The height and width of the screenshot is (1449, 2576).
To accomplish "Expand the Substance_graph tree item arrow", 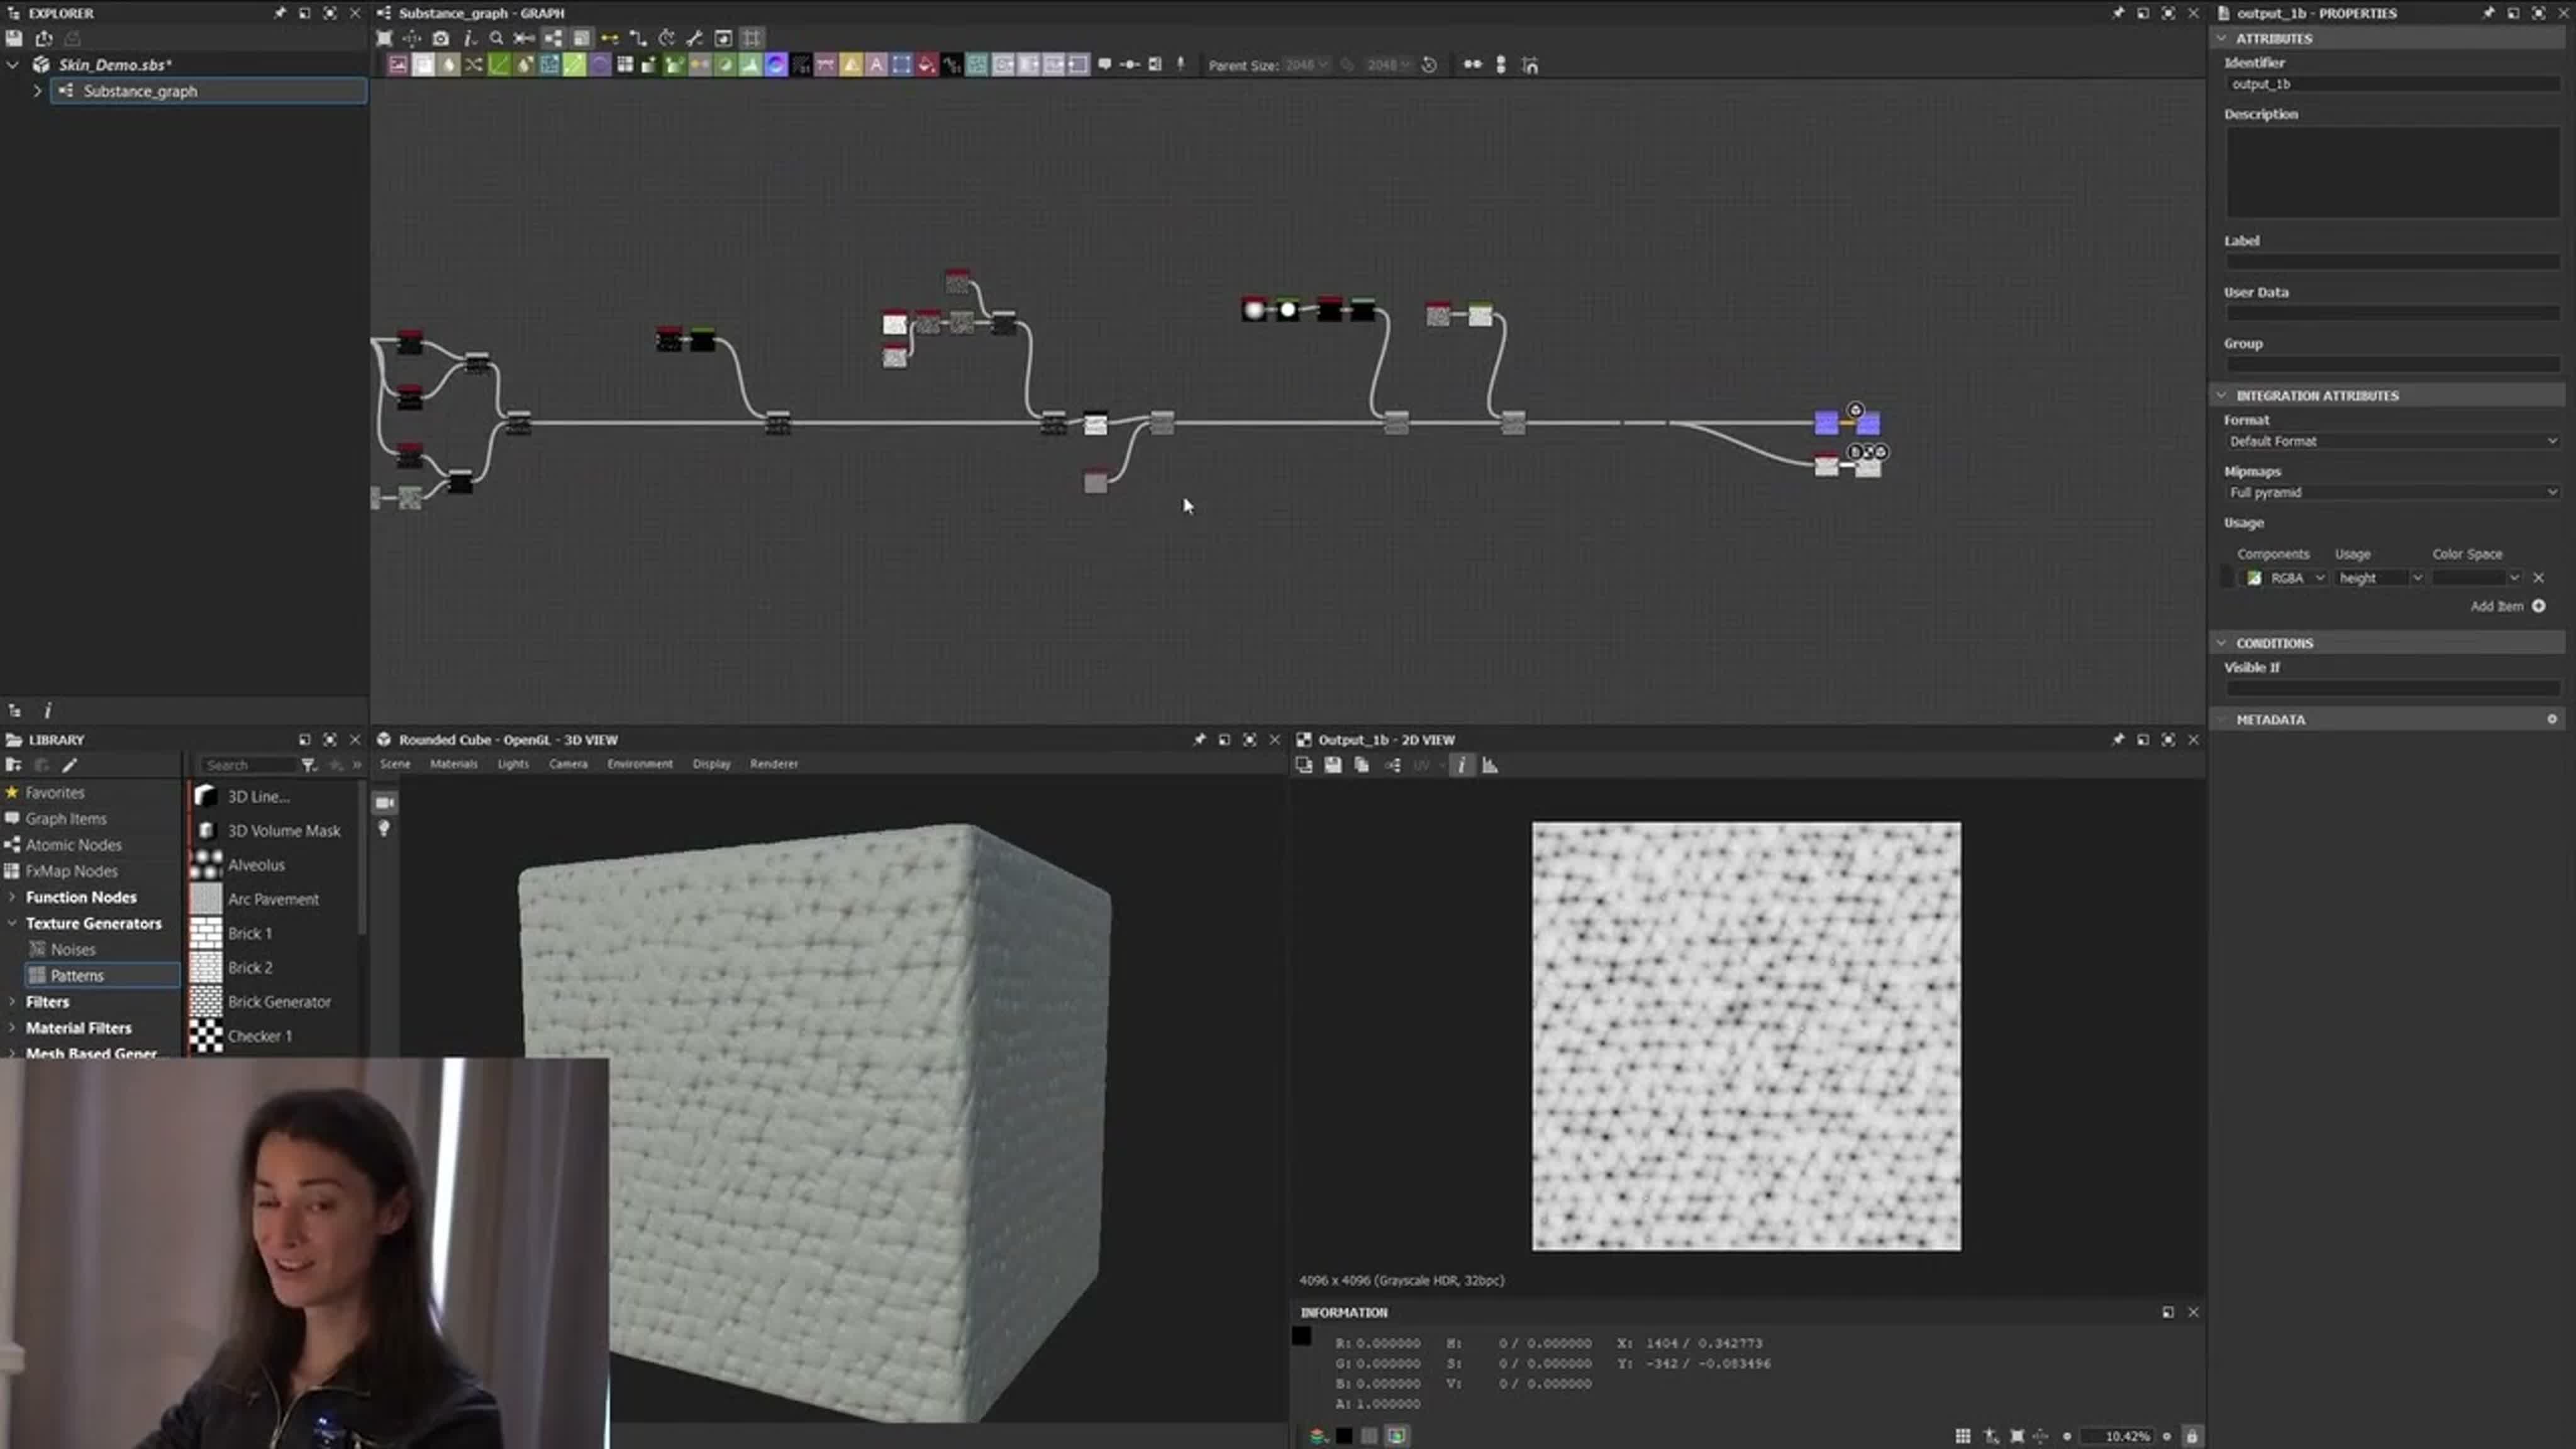I will click(x=37, y=91).
